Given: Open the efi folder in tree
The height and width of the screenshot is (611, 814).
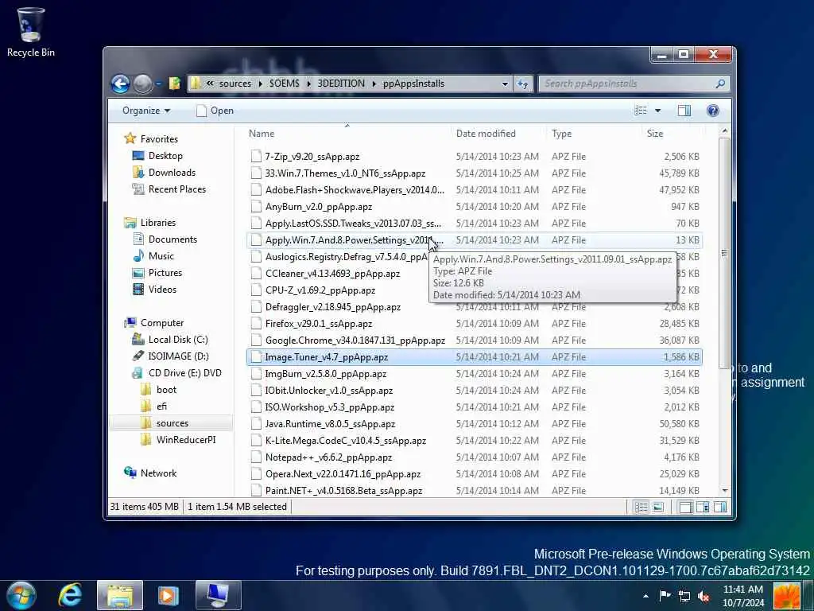Looking at the screenshot, I should pyautogui.click(x=161, y=407).
